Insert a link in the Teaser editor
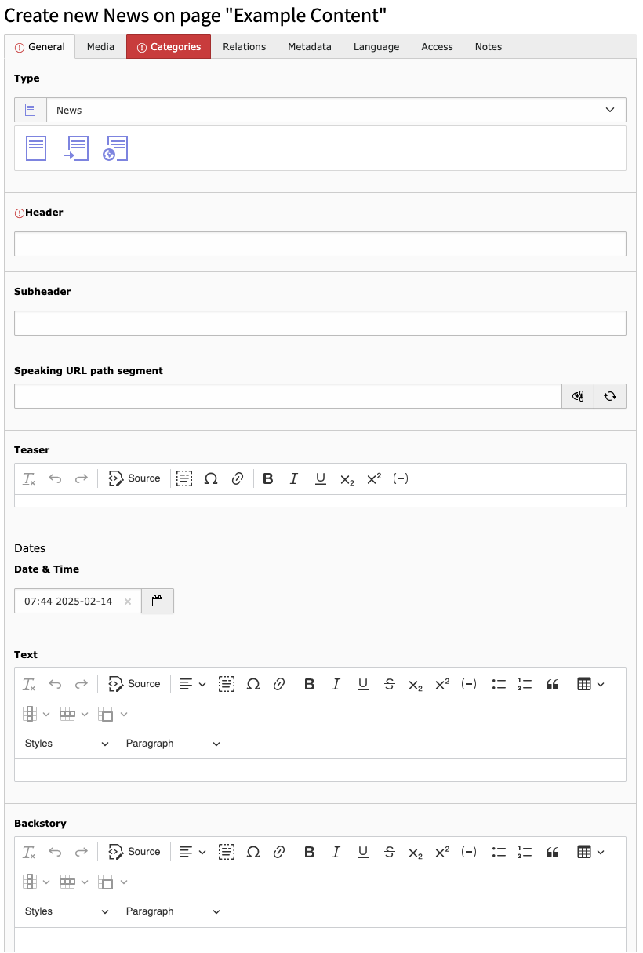 coord(238,478)
